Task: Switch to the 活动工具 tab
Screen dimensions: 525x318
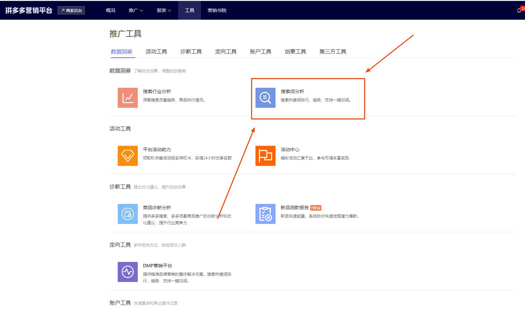Action: 156,51
